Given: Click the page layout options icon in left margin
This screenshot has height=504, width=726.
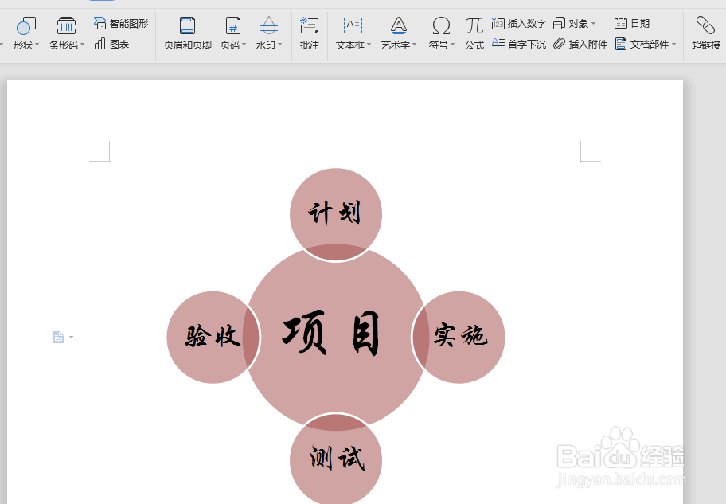Looking at the screenshot, I should tap(58, 337).
